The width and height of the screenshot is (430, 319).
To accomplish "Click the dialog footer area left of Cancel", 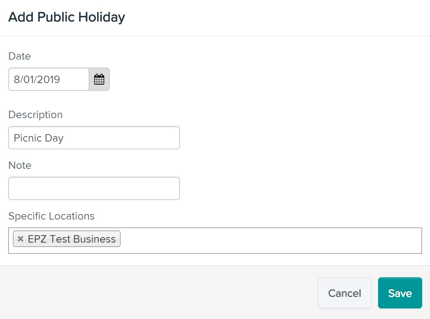I will point(159,293).
